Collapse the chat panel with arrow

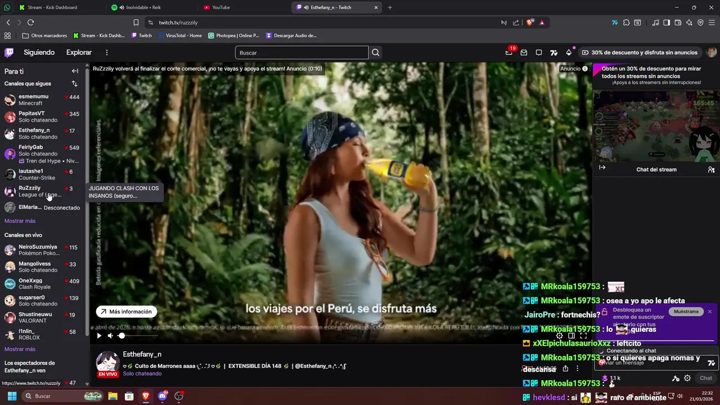pyautogui.click(x=602, y=167)
